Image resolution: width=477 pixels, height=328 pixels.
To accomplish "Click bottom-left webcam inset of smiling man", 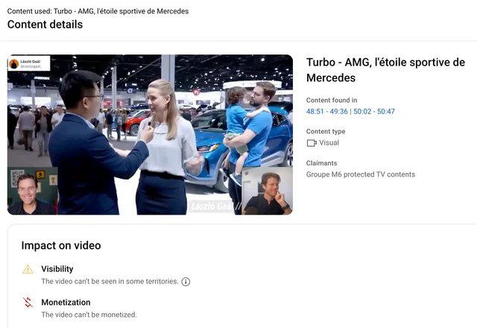I will pyautogui.click(x=32, y=192).
